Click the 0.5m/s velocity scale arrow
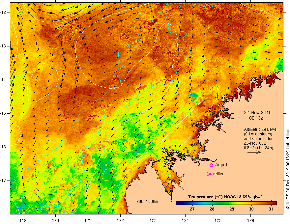This screenshot has width=290, height=224. (254, 152)
